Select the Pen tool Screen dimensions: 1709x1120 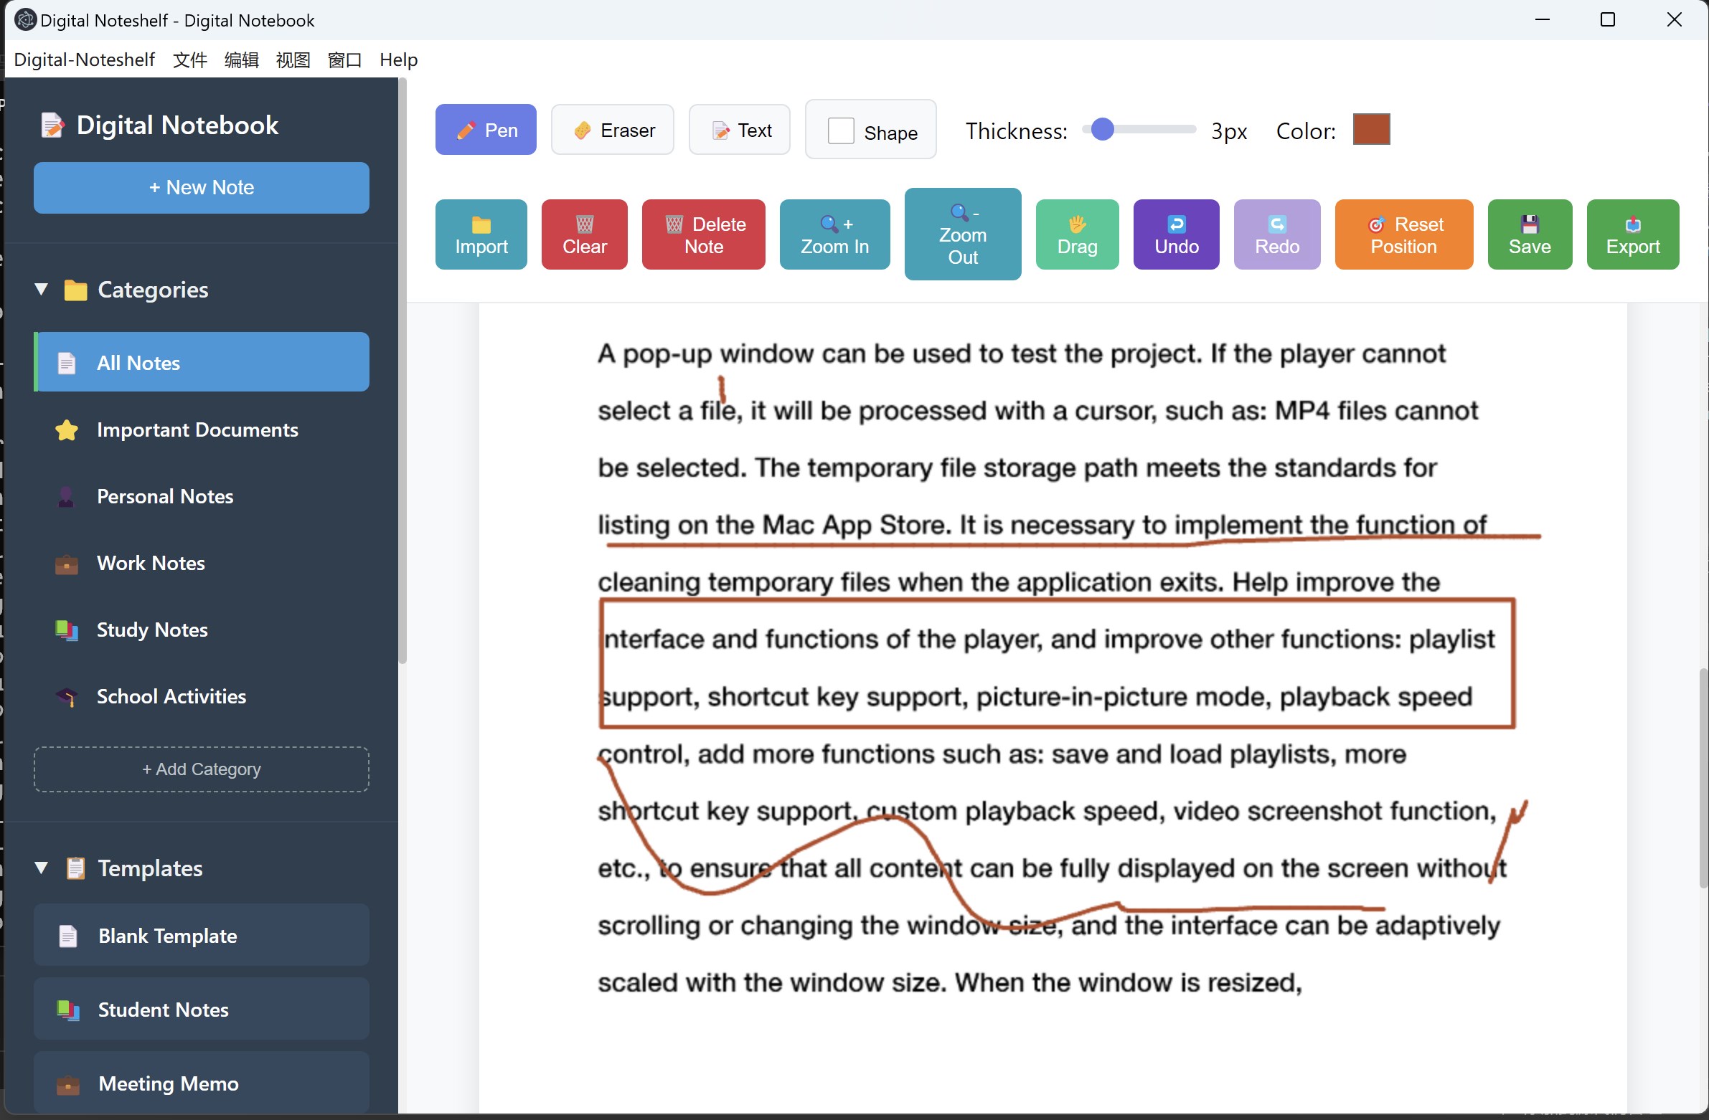tap(486, 130)
